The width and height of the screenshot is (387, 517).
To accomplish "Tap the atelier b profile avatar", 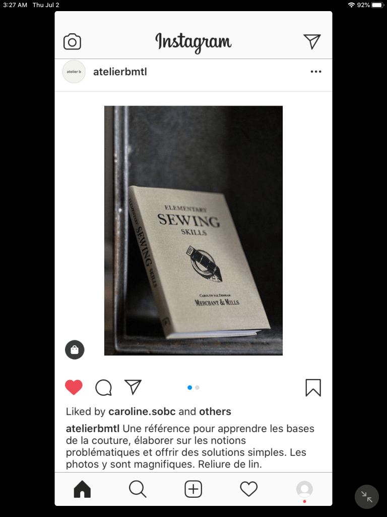I will (74, 72).
